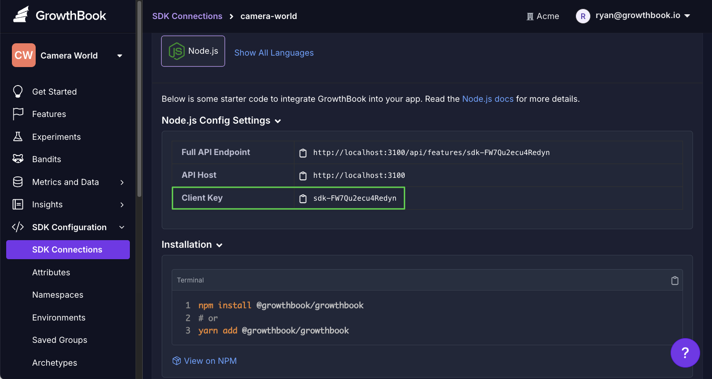
Task: Copy the Full API Endpoint value
Action: (x=302, y=153)
